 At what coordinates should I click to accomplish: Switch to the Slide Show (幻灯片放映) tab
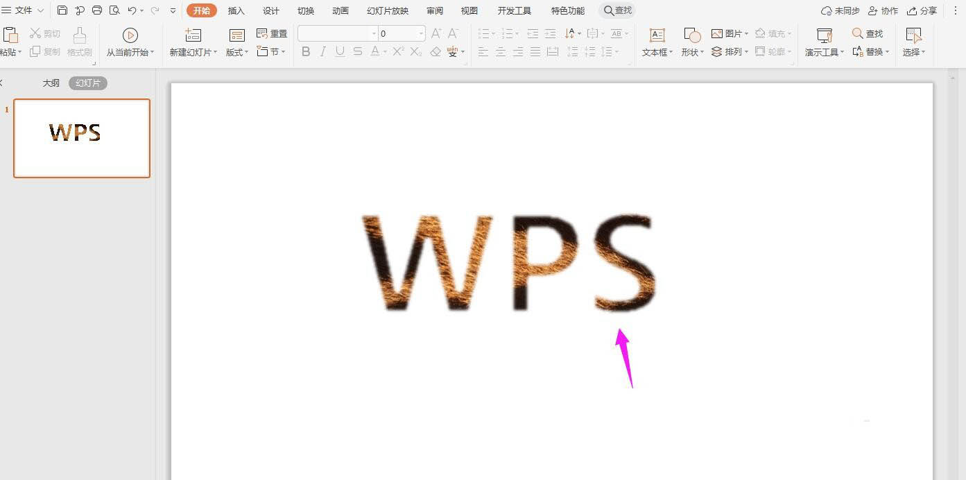pos(388,11)
